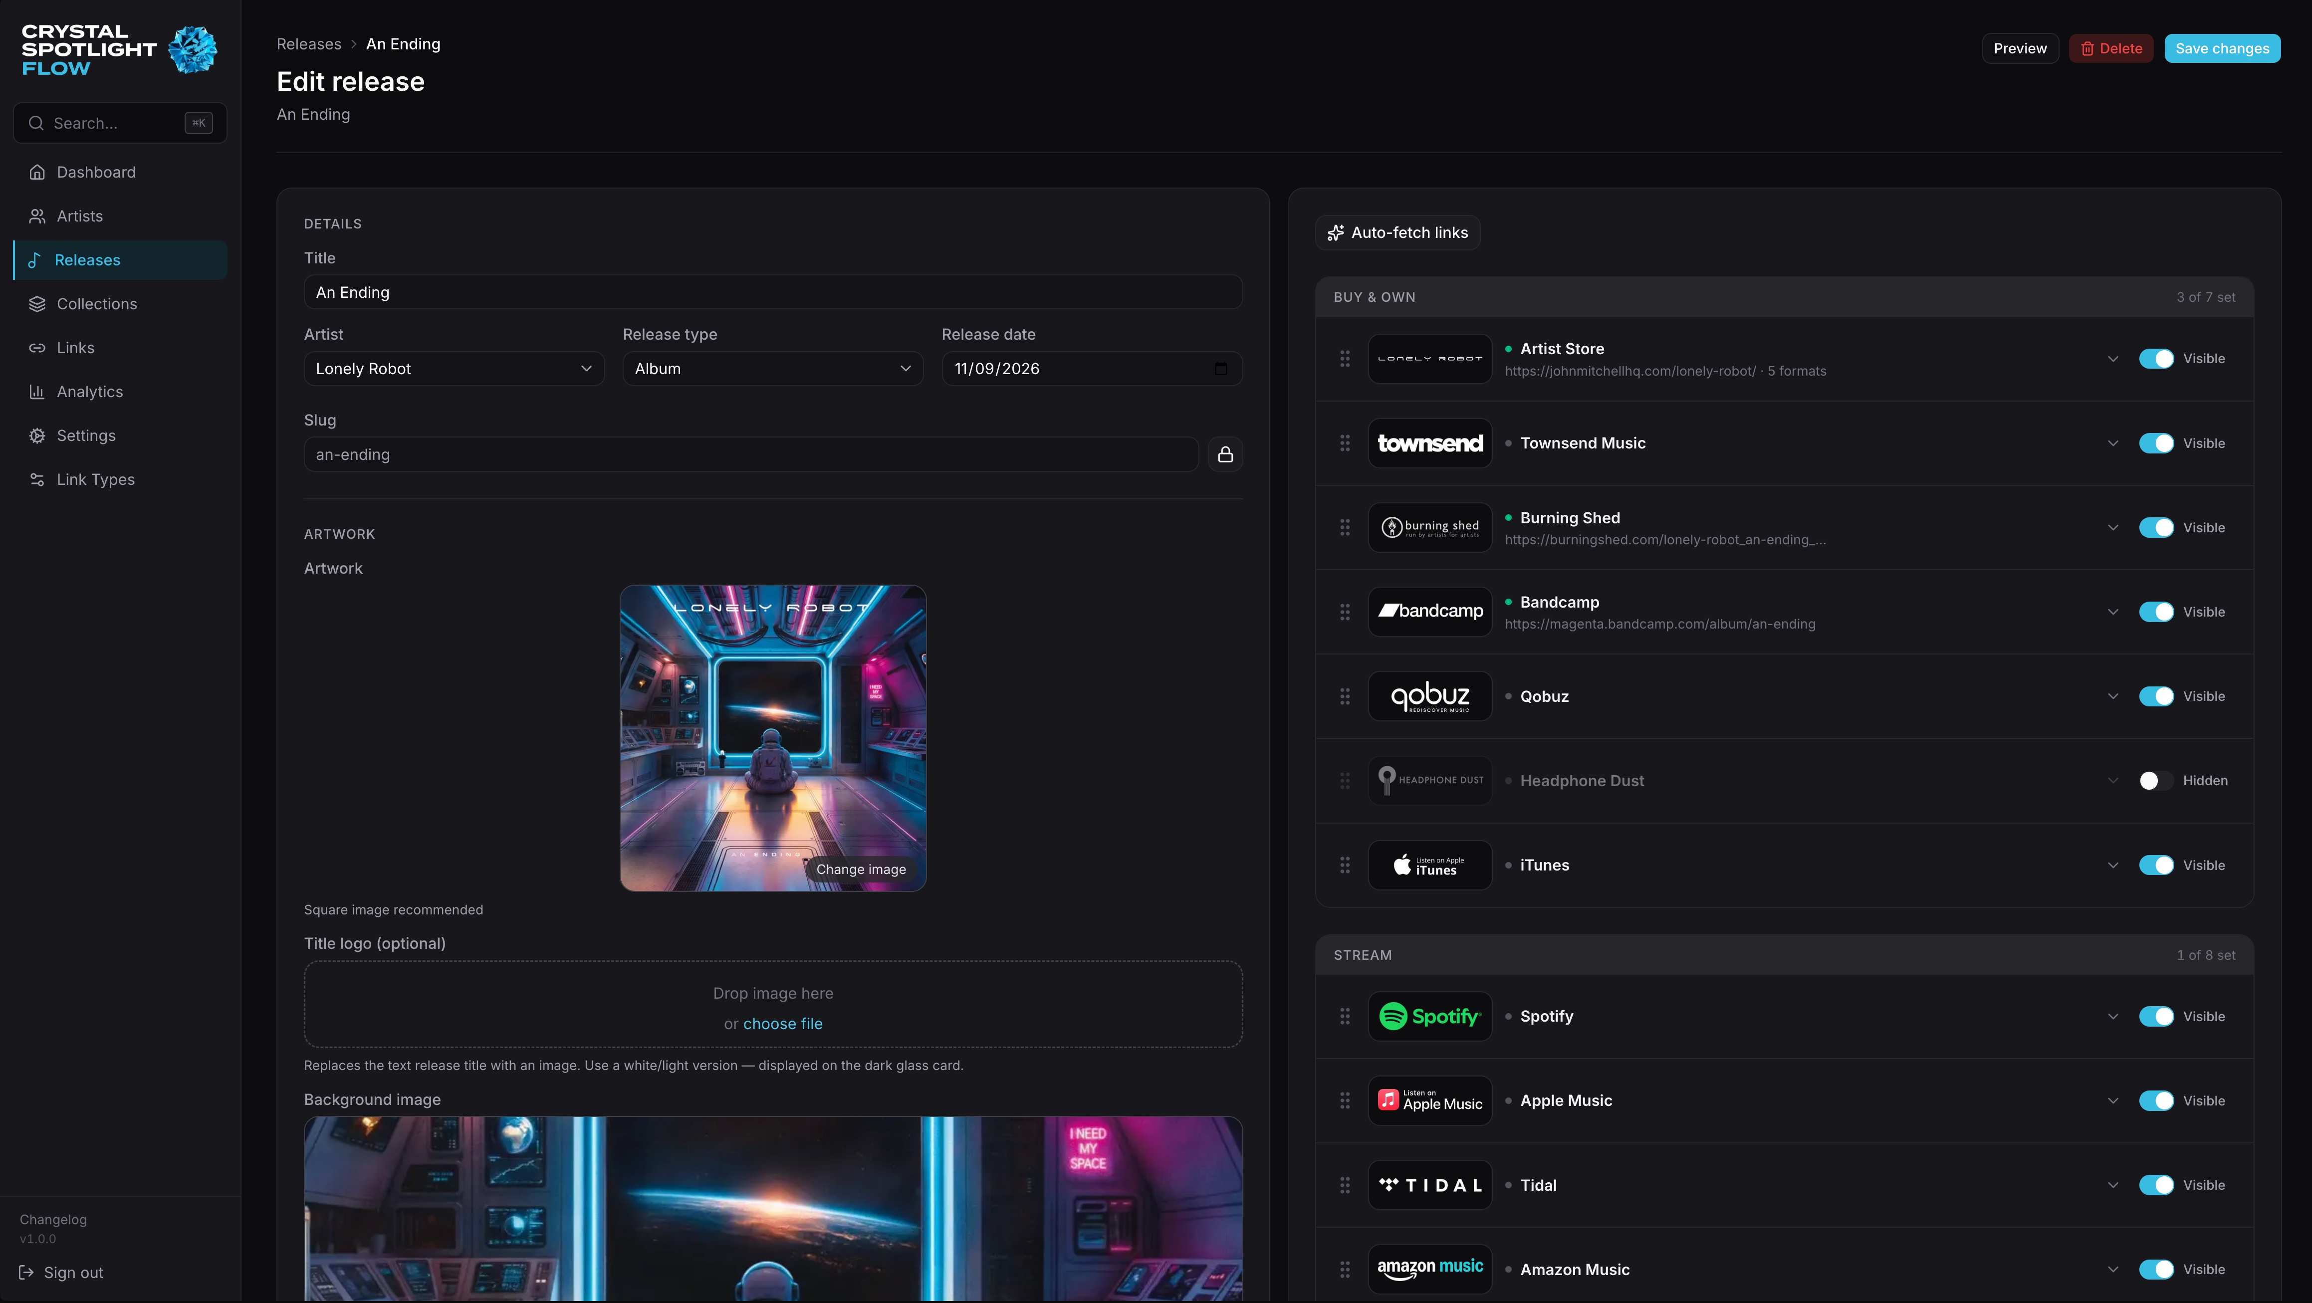Click the Tidal logo tile

[1430, 1185]
